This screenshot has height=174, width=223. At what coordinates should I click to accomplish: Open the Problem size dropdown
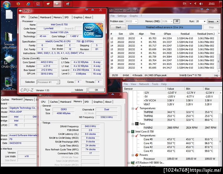pyautogui.click(x=136, y=22)
